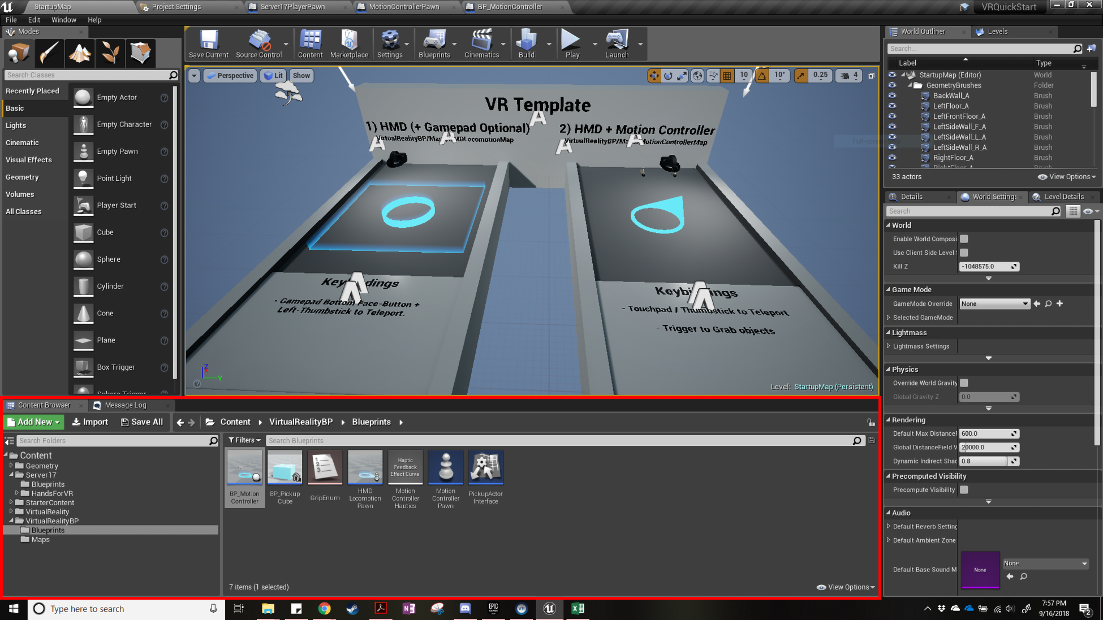Image resolution: width=1103 pixels, height=620 pixels.
Task: Select Paint mode brush icon
Action: [49, 53]
